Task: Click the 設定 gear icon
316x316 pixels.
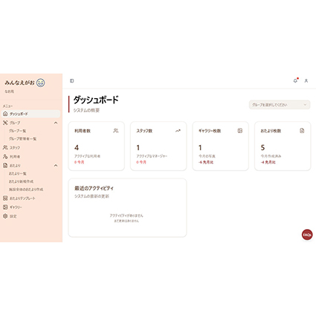Action: [x=5, y=216]
